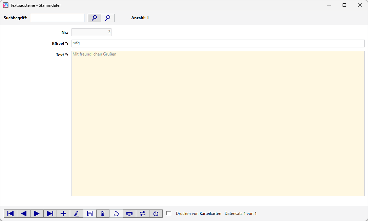Click the pencil edit record icon
Image resolution: width=368 pixels, height=221 pixels.
[x=77, y=214]
